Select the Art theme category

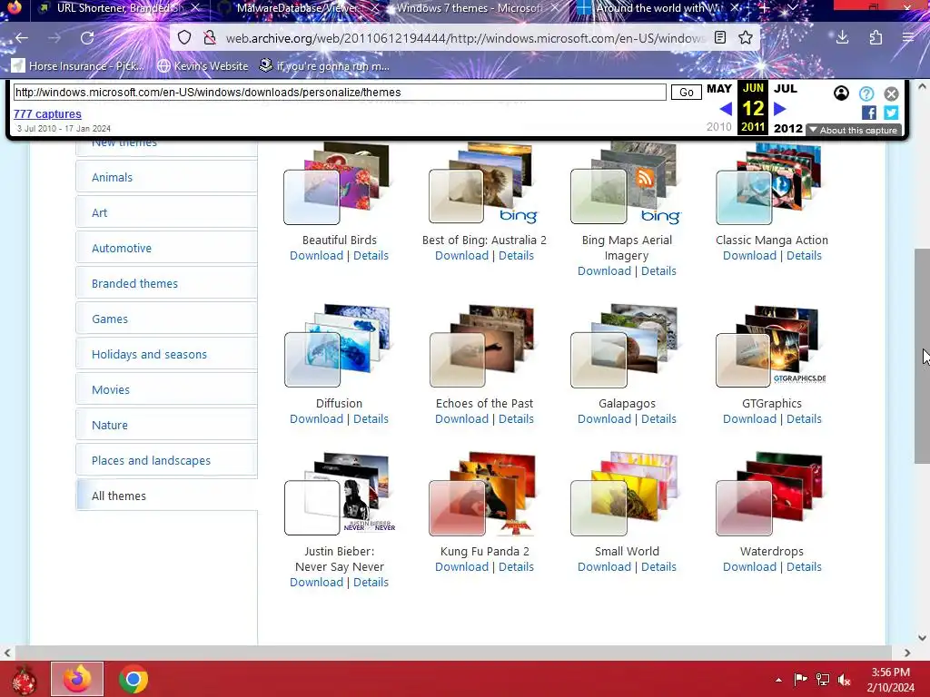(167, 212)
